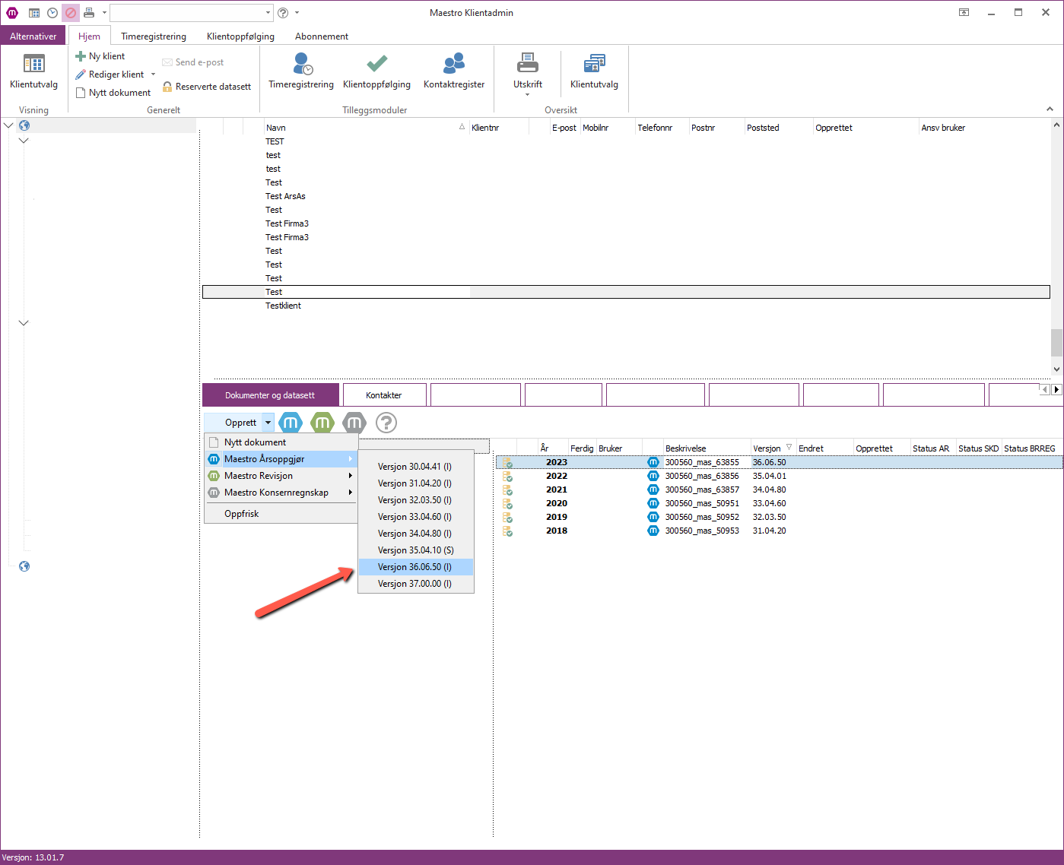Click bottom globe icon in left tree
Image resolution: width=1064 pixels, height=865 pixels.
(24, 566)
